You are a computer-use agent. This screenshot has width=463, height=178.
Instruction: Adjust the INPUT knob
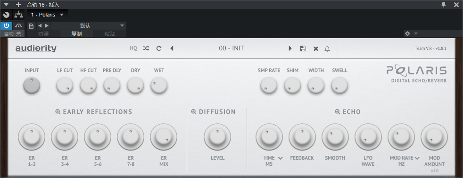coord(32,85)
